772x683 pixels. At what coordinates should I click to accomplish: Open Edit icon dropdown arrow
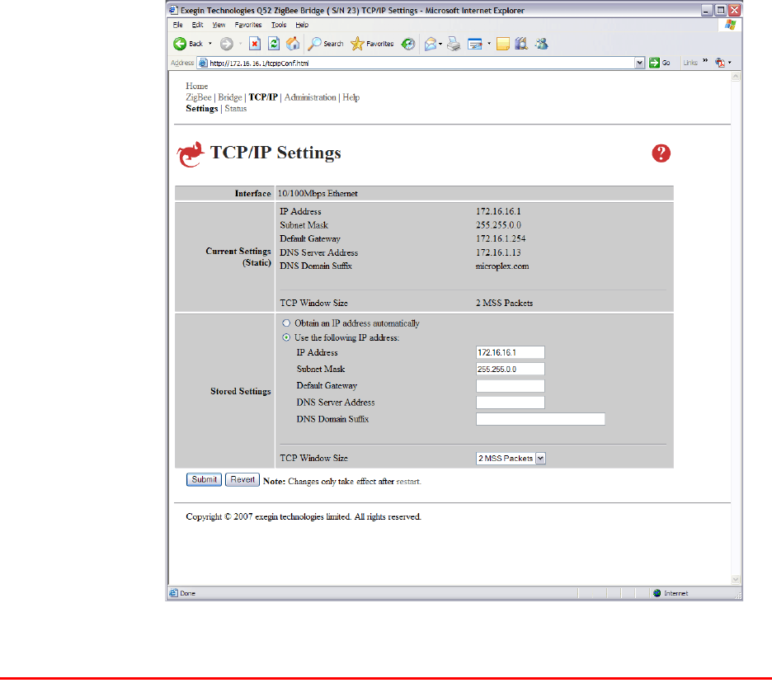click(x=489, y=44)
